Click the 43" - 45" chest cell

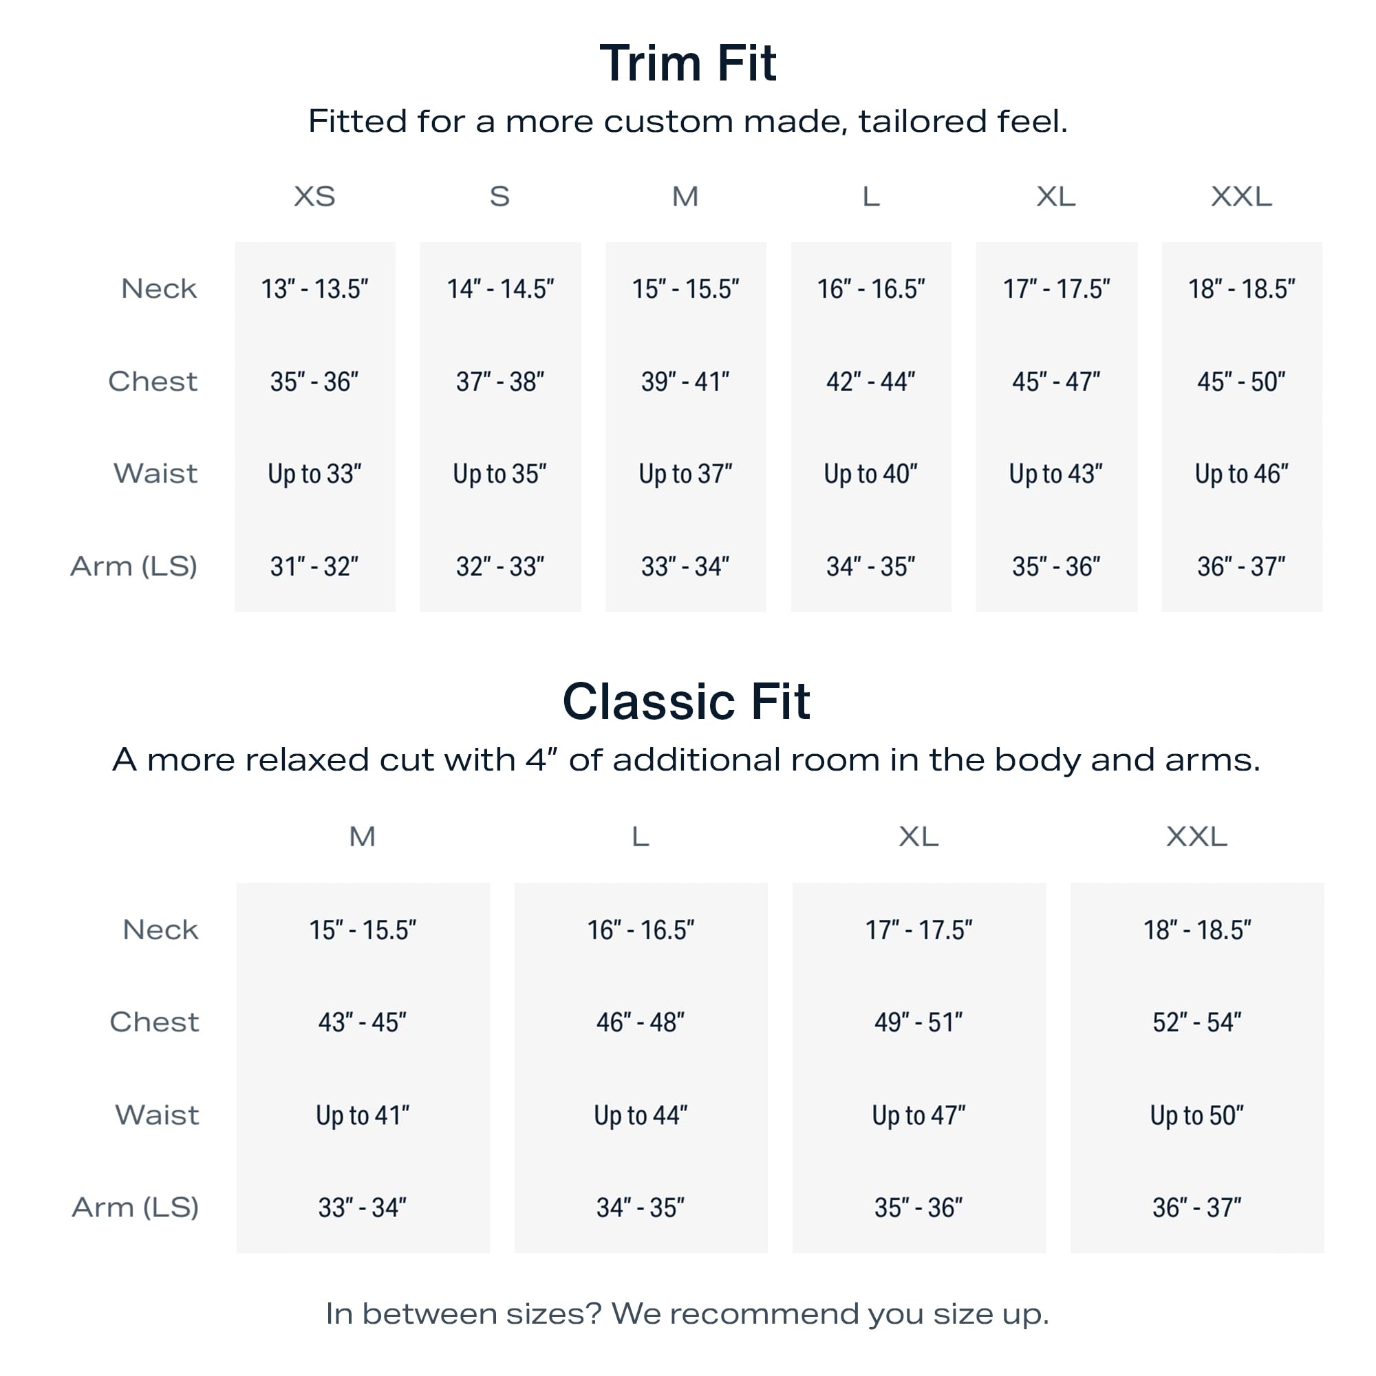[362, 1023]
